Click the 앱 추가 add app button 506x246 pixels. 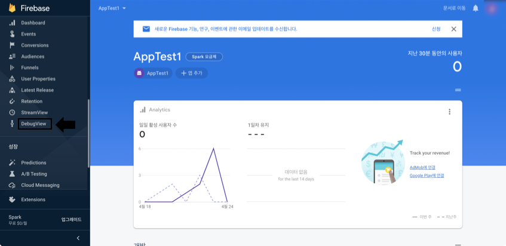click(x=192, y=73)
